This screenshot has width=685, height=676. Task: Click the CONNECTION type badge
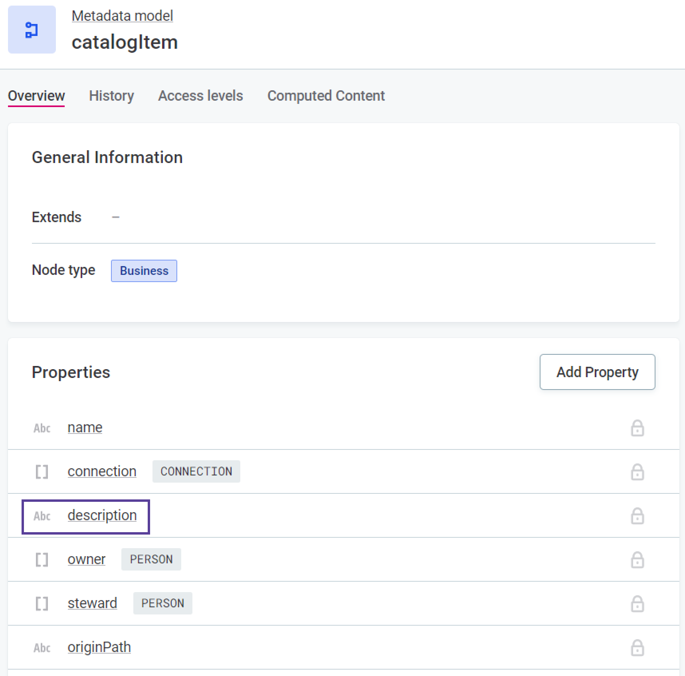196,471
